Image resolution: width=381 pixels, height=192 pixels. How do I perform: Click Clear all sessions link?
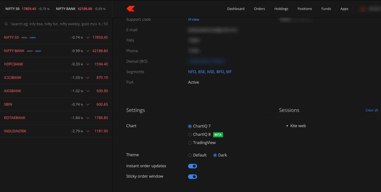point(372,110)
